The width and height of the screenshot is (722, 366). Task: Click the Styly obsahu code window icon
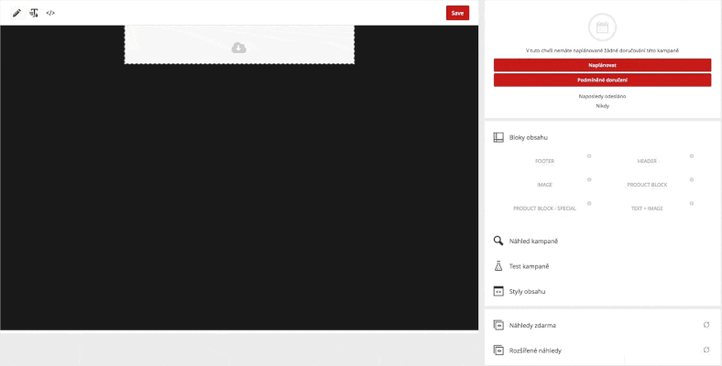coord(498,291)
